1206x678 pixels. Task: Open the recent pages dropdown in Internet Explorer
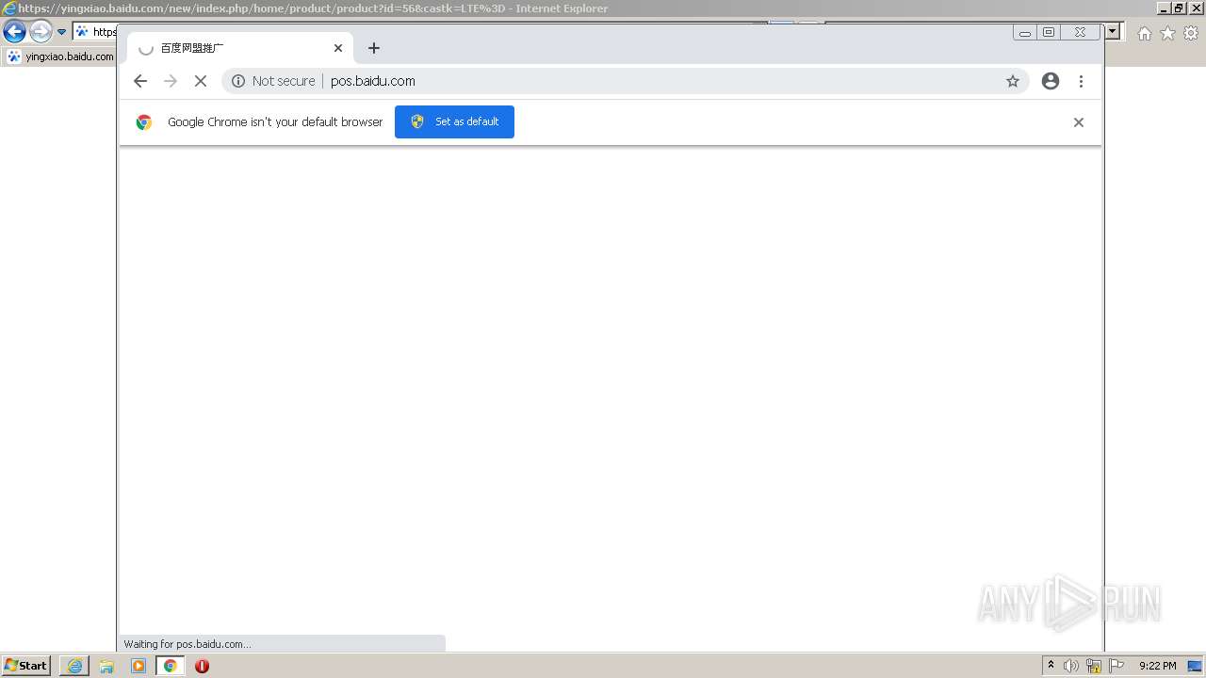(62, 32)
